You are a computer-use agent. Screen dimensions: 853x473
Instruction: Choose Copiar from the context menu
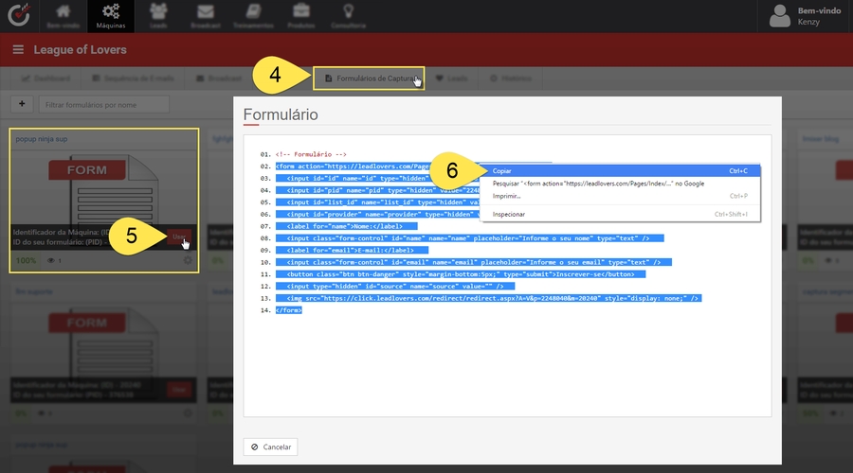[x=502, y=171]
